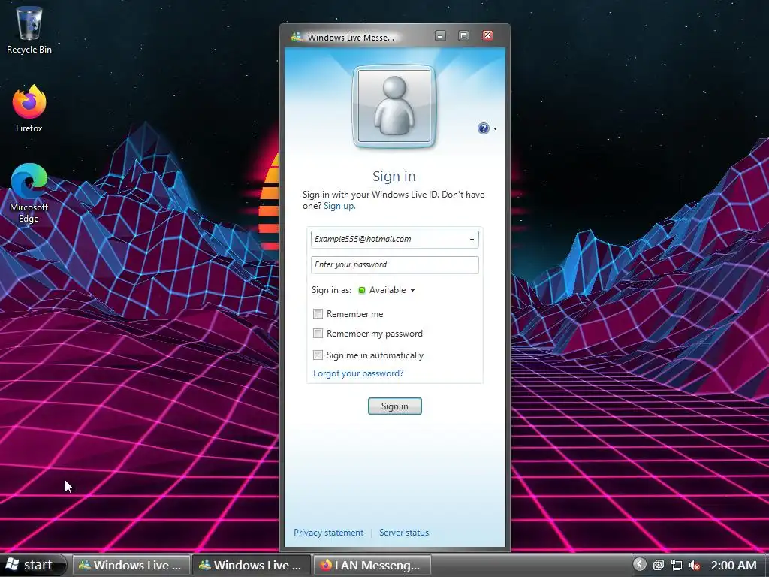
Task: Launch Firefox from the desktop
Action: pos(29,108)
